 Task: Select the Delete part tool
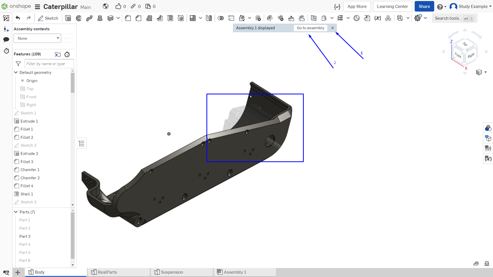[x=258, y=18]
